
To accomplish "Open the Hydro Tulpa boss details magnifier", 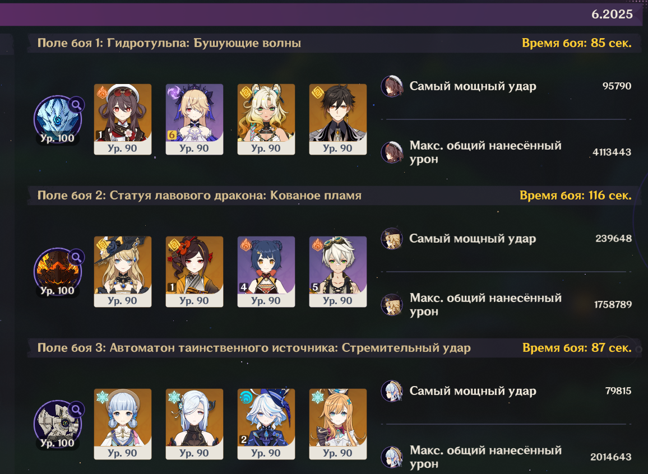I will click(x=76, y=105).
